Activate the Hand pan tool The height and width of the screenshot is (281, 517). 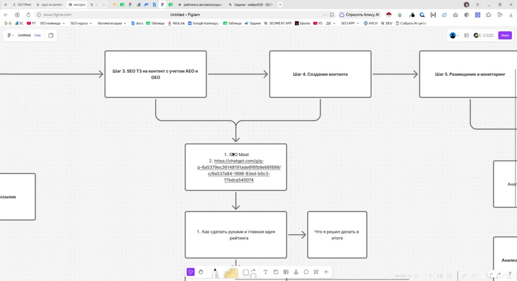(201, 272)
